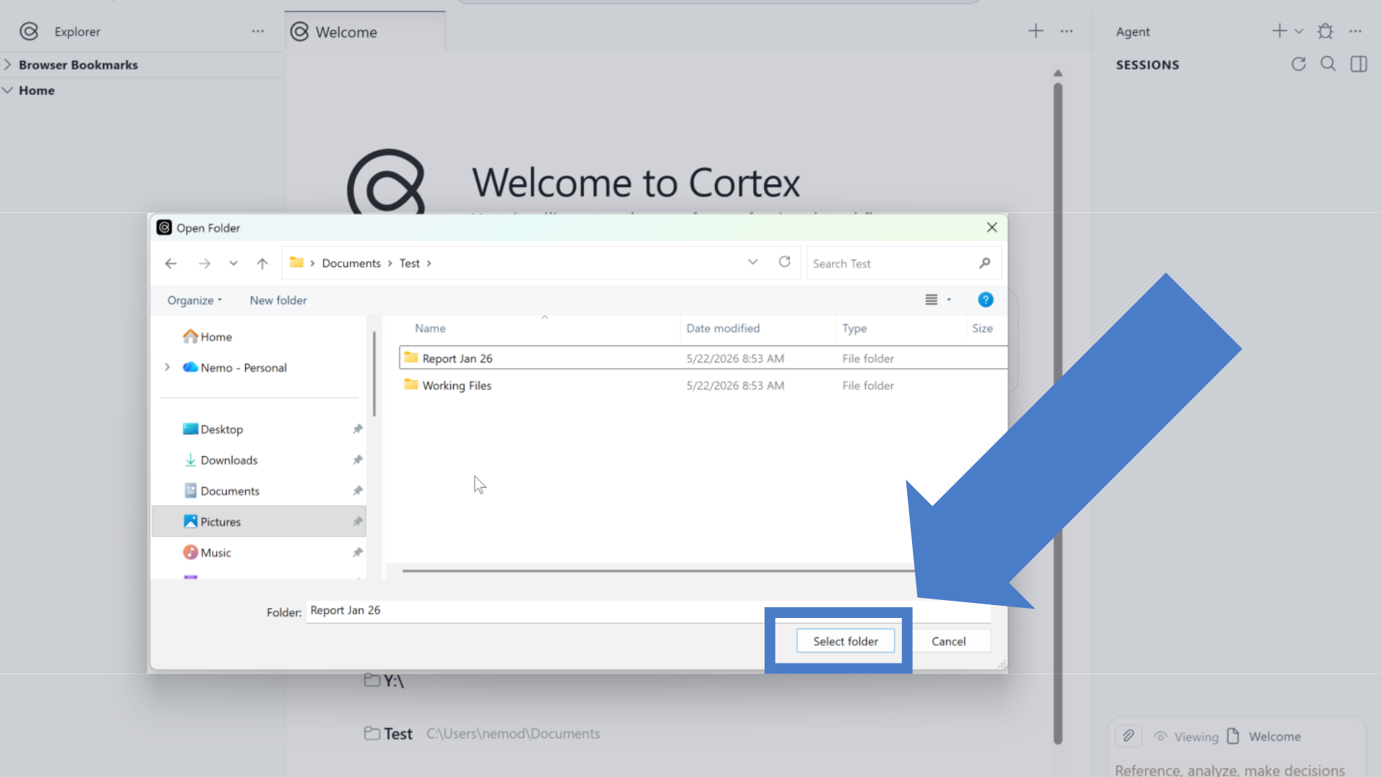Unpin Music using its pin icon
The image size is (1381, 777).
(357, 553)
